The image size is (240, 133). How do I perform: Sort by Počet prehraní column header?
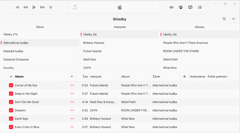[217, 77]
